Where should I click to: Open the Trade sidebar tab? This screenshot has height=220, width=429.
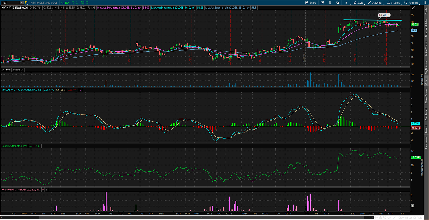pyautogui.click(x=426, y=11)
